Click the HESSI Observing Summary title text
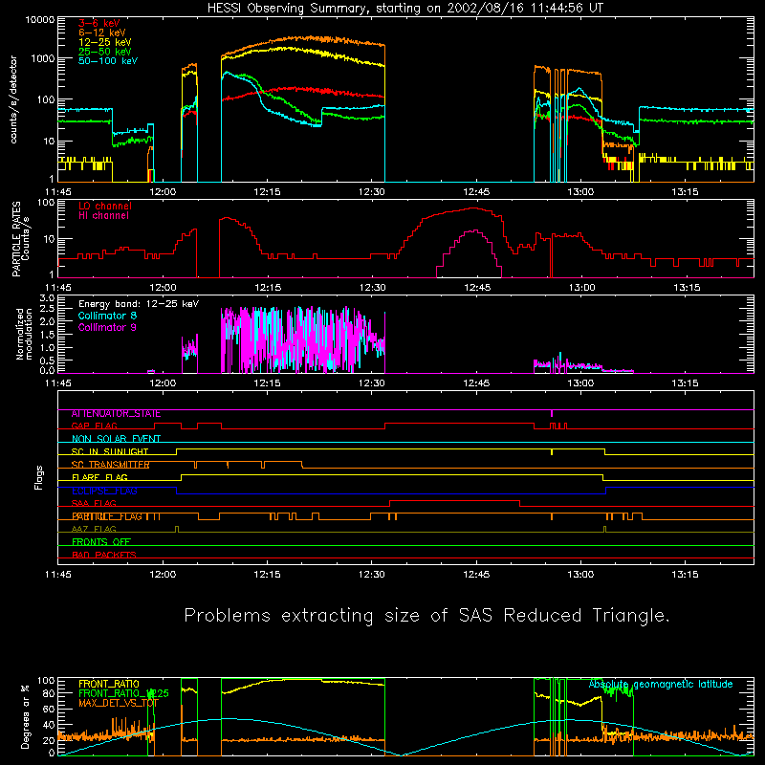 point(404,9)
